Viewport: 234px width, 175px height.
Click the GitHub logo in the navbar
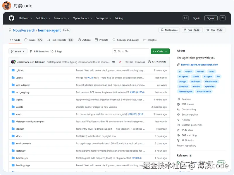11,18
